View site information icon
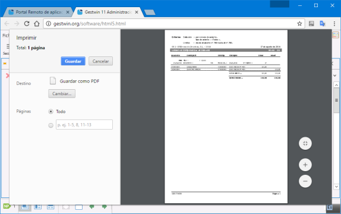341x214 pixels. pyautogui.click(x=49, y=24)
